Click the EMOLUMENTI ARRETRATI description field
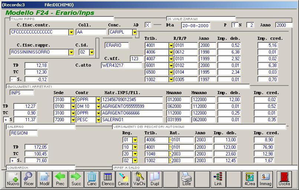The height and width of the screenshot is (190, 299). point(128,87)
